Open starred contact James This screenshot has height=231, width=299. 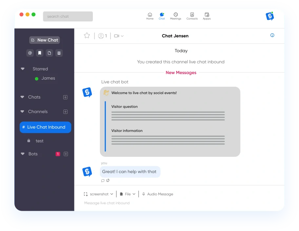pyautogui.click(x=48, y=78)
